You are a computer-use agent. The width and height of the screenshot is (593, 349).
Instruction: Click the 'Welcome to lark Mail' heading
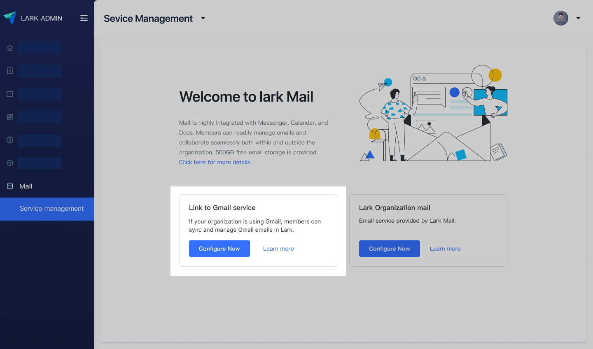click(246, 97)
